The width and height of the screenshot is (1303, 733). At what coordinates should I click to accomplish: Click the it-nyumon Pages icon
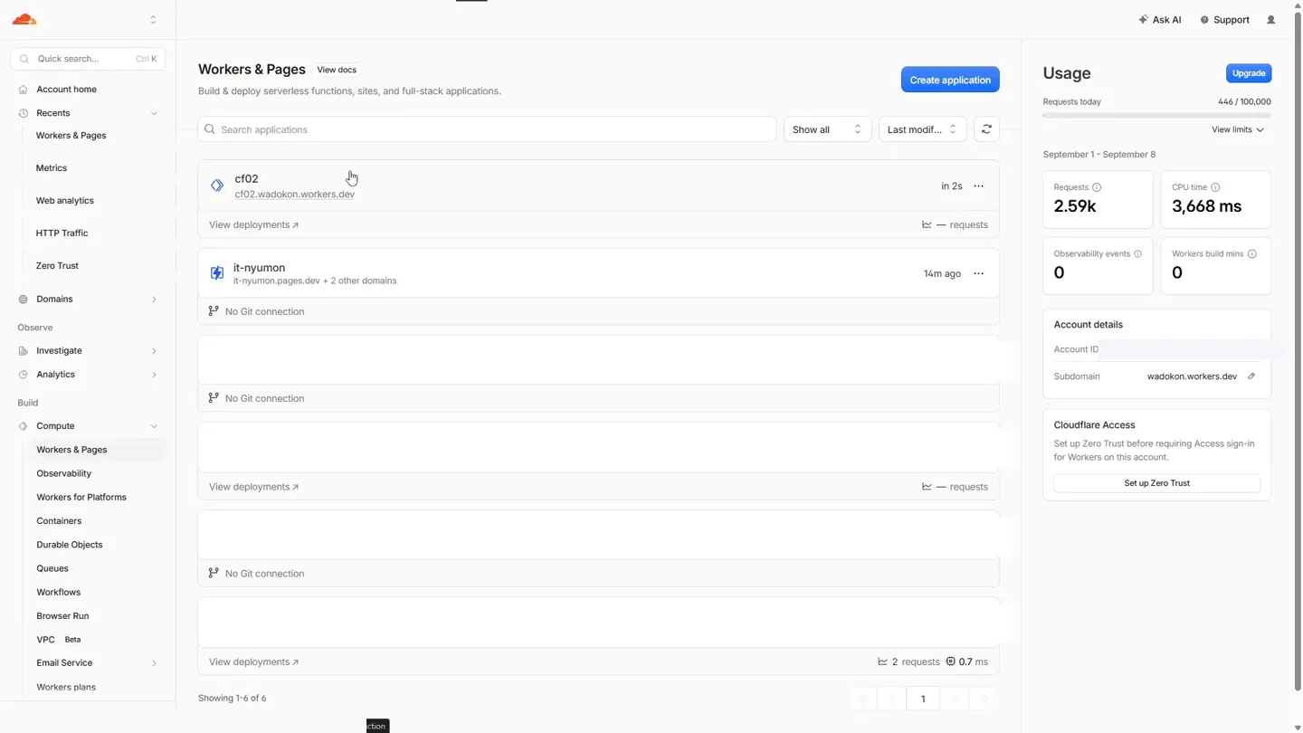point(217,273)
